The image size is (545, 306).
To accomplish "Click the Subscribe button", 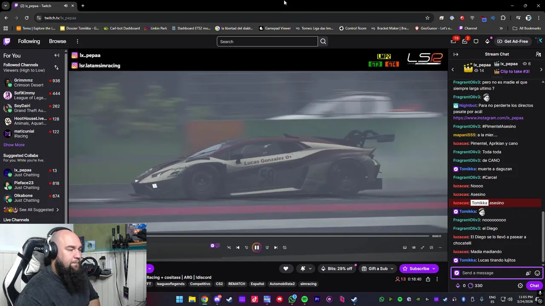I will [419, 269].
